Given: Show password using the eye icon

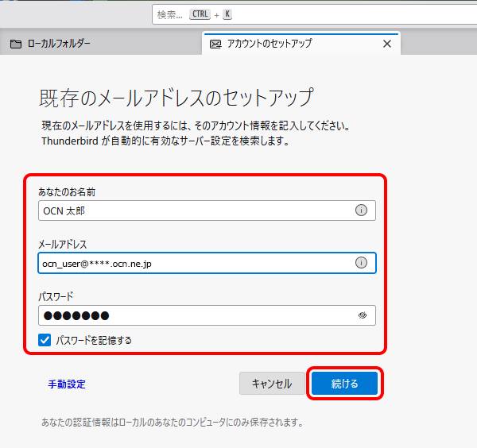Looking at the screenshot, I should pyautogui.click(x=362, y=315).
